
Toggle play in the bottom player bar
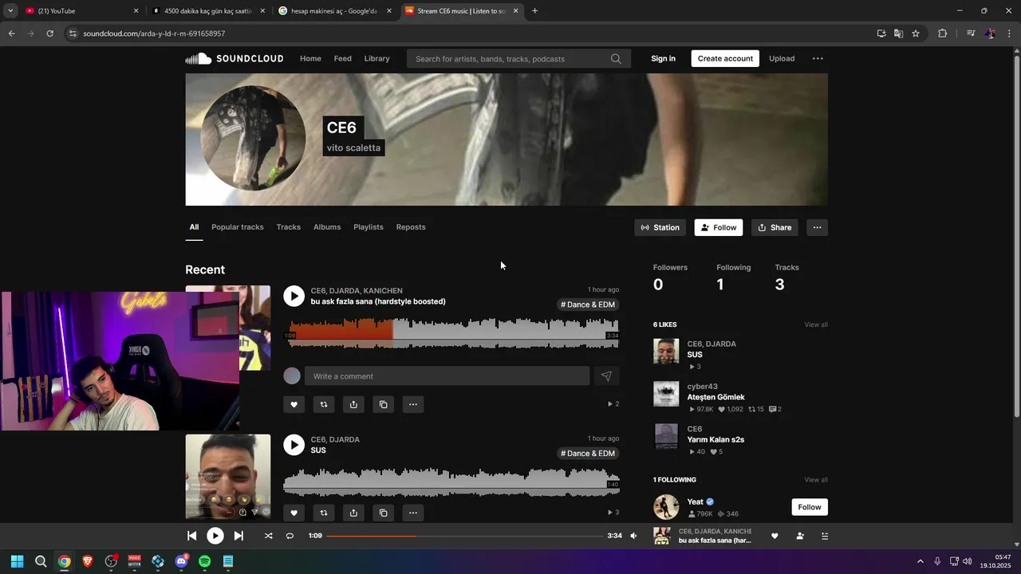[x=215, y=536]
